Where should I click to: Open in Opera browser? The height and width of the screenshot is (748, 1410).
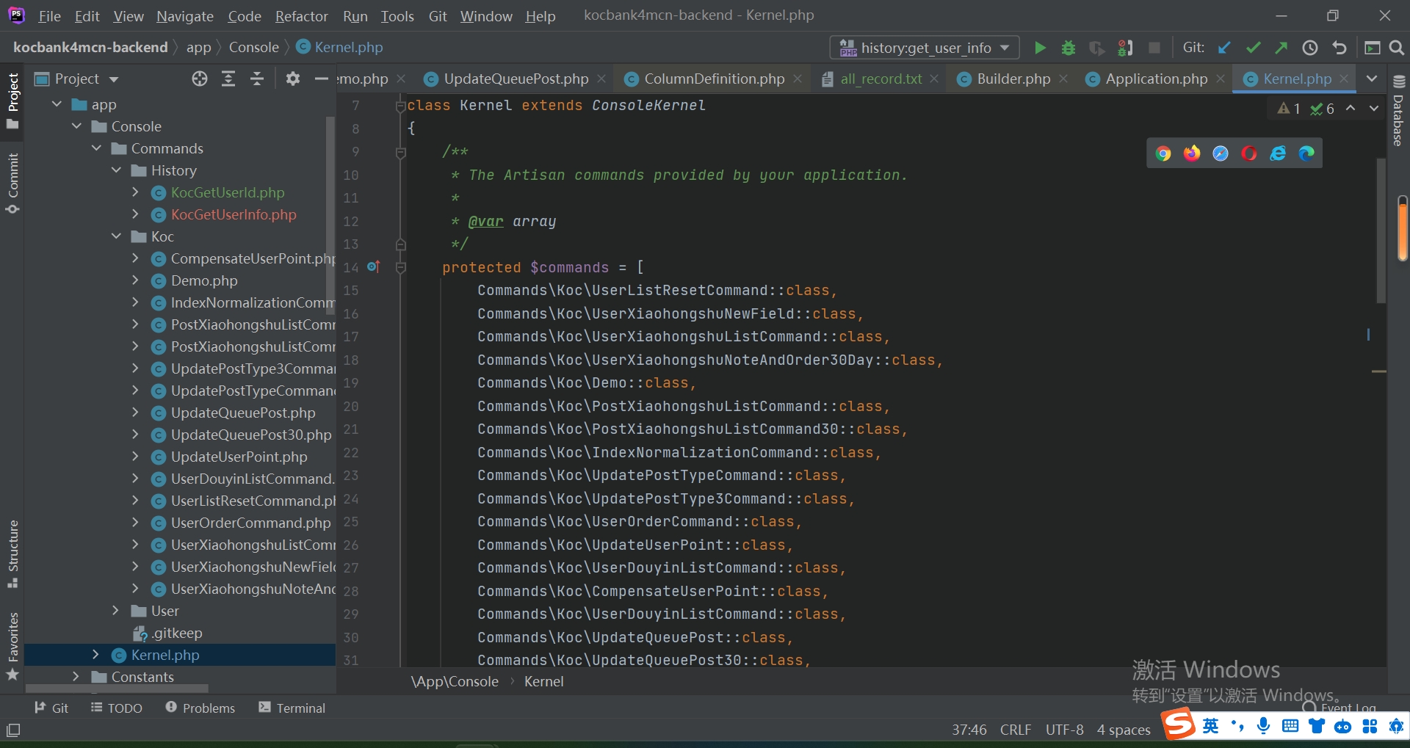point(1249,153)
